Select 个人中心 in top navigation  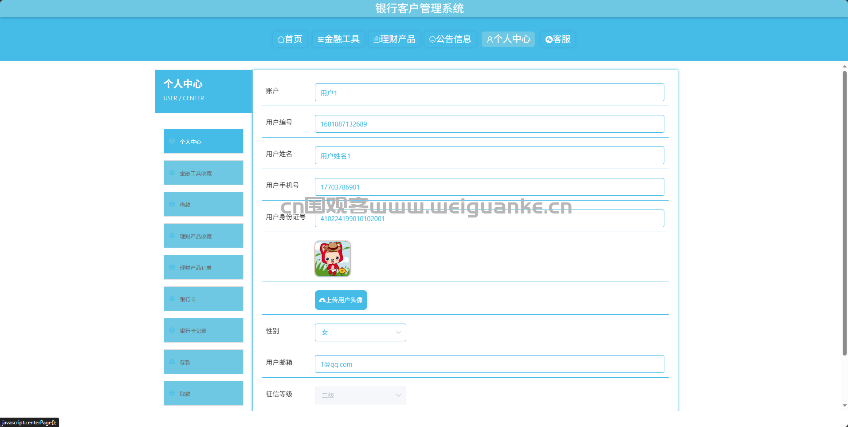click(508, 39)
